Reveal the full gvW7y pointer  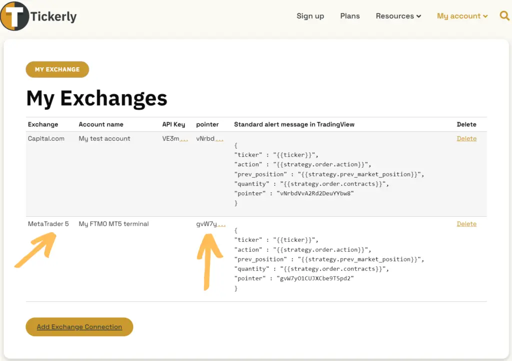tap(221, 224)
